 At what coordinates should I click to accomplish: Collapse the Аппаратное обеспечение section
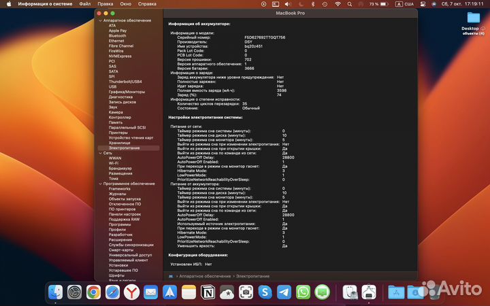(x=100, y=20)
